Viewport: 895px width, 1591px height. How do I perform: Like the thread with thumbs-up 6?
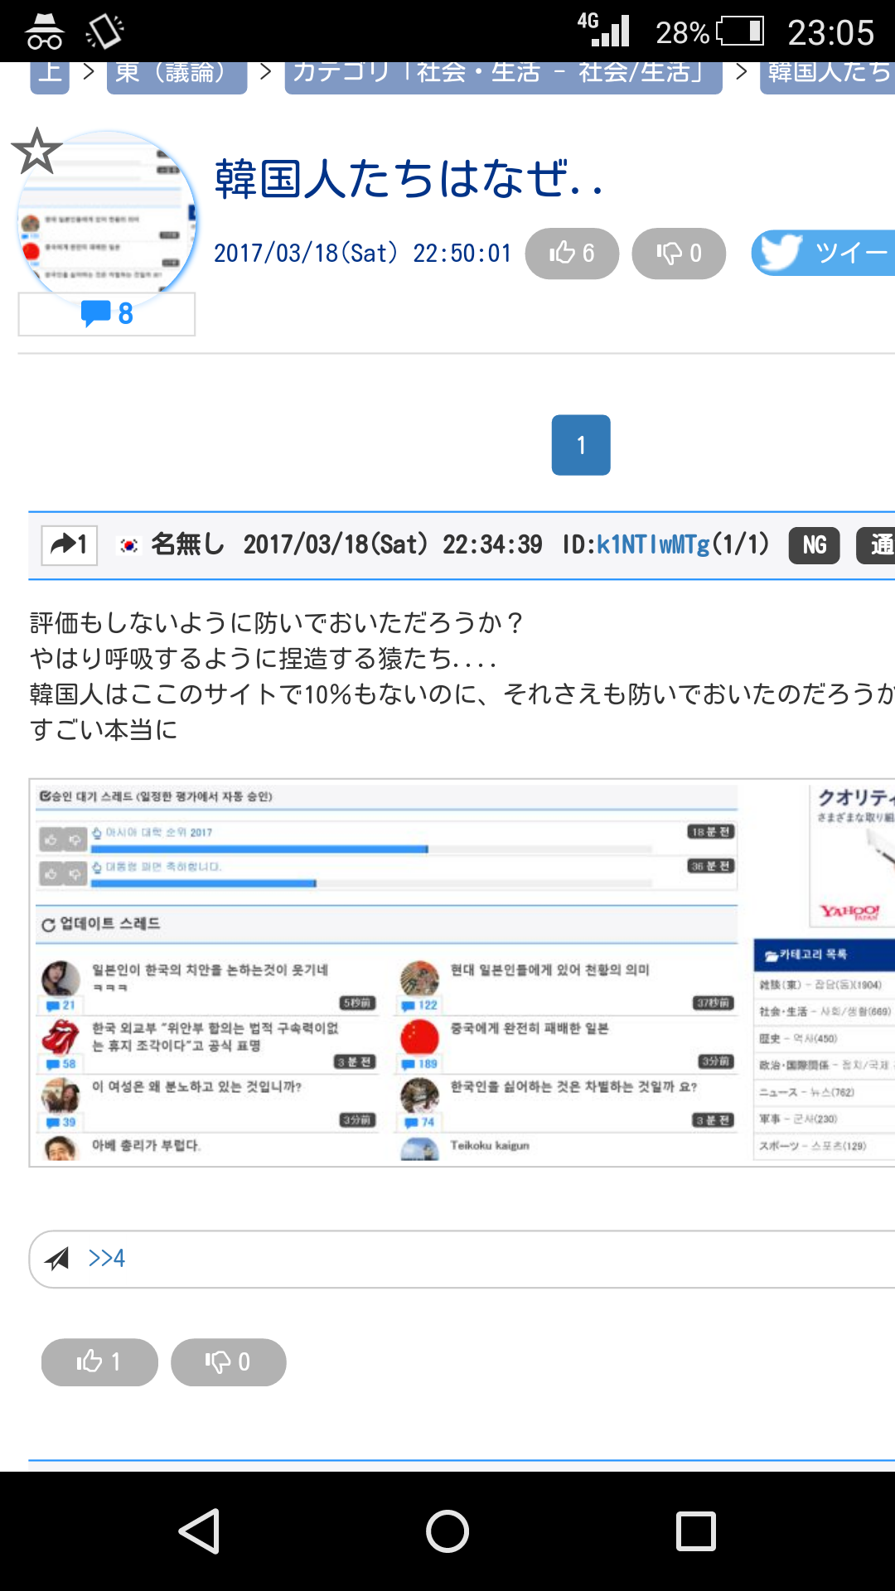[572, 254]
